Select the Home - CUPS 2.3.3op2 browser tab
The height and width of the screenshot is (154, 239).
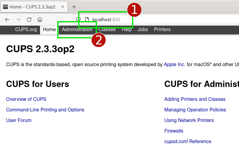click(x=34, y=7)
